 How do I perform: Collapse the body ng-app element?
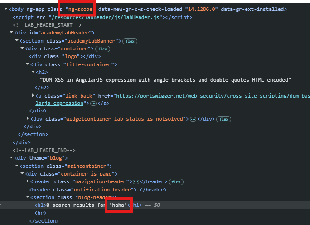click(x=6, y=9)
